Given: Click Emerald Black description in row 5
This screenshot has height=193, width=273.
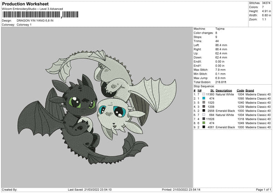Looking at the screenshot, I should (225, 111).
